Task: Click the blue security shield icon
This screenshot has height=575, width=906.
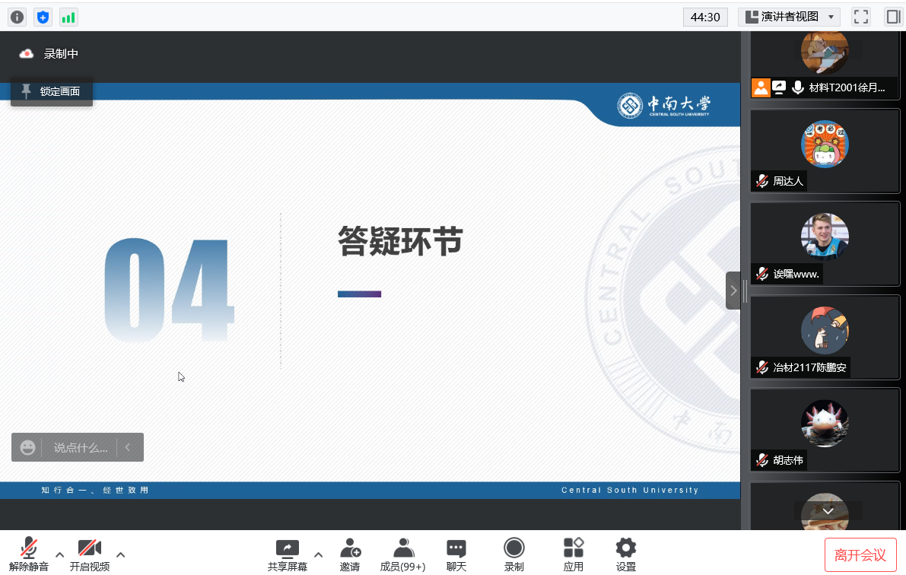Action: (x=43, y=17)
